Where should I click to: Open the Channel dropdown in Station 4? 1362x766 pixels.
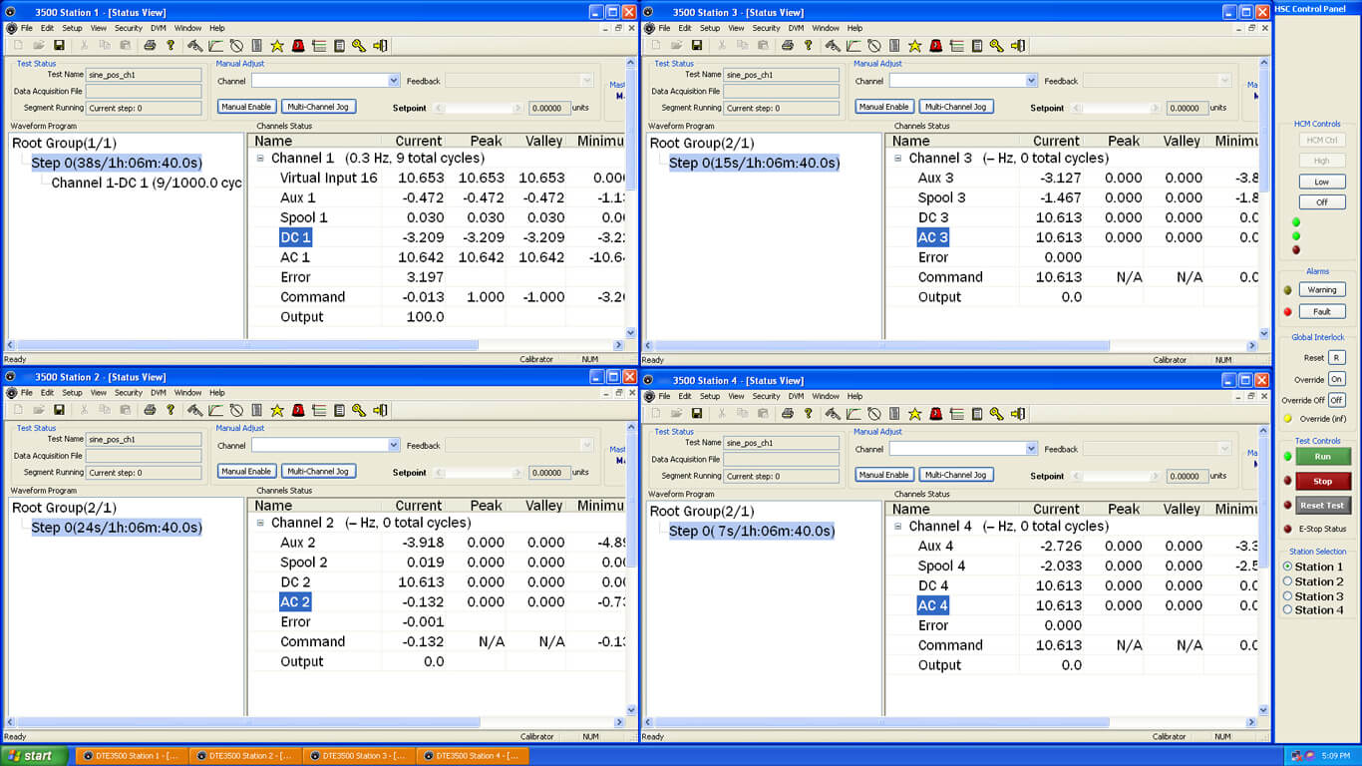pyautogui.click(x=1031, y=449)
